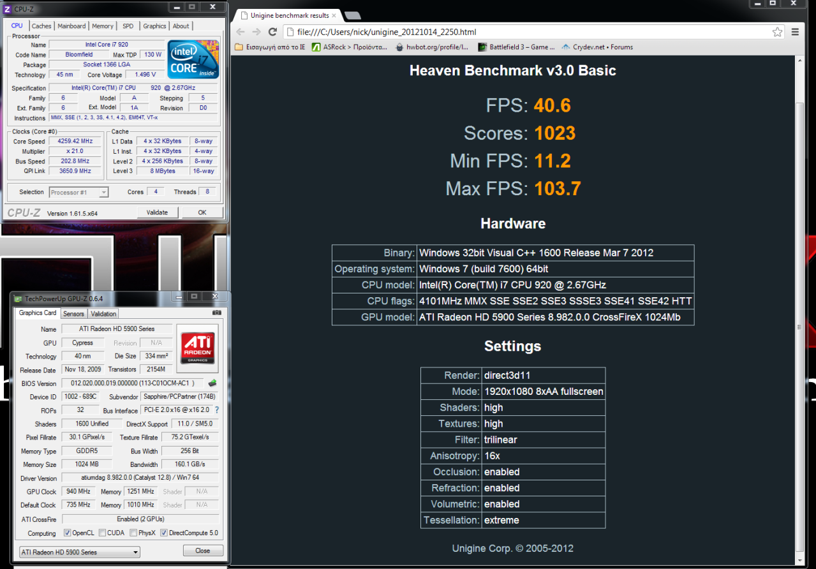This screenshot has width=816, height=569.
Task: Click the GPU-Z title bar icon
Action: pos(18,298)
